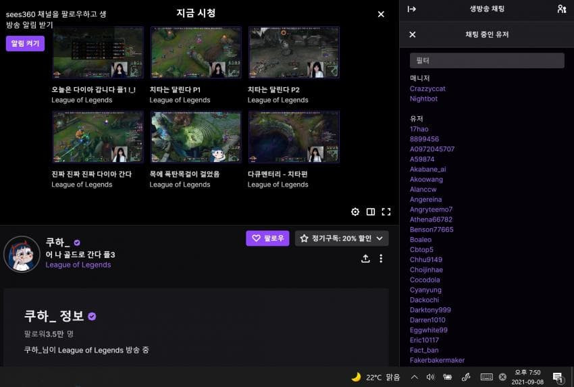Image resolution: width=574 pixels, height=387 pixels.
Task: Select user Dackochi
Action: [424, 300]
